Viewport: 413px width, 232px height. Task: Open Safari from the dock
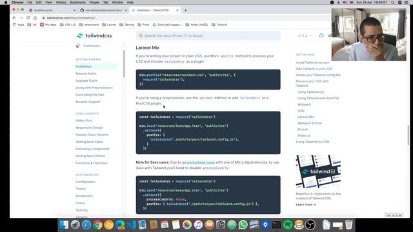pos(86,225)
